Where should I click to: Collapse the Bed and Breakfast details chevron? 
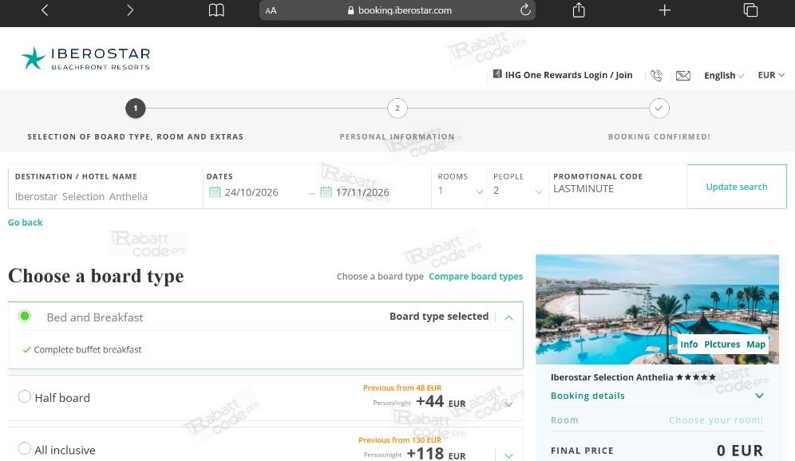pyautogui.click(x=508, y=317)
